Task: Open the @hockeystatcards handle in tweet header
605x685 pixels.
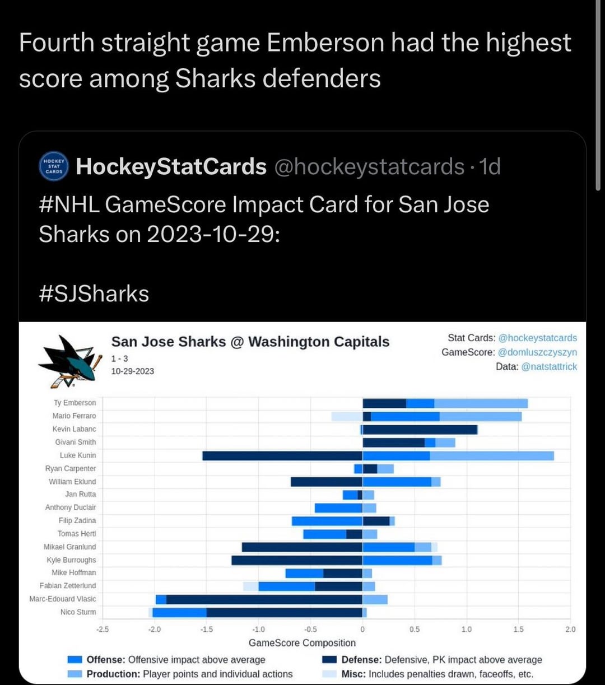Action: (370, 166)
